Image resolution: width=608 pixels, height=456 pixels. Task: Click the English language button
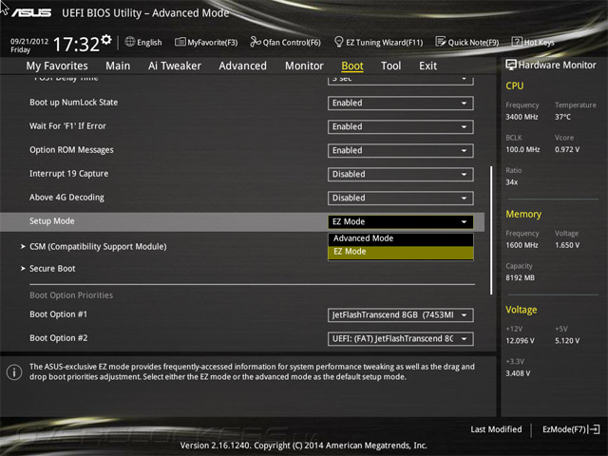(143, 42)
